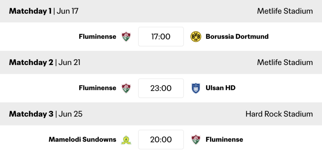Image resolution: width=322 pixels, height=151 pixels.
Task: Click Fluminense team name in Matchday 3
Action: click(x=225, y=139)
